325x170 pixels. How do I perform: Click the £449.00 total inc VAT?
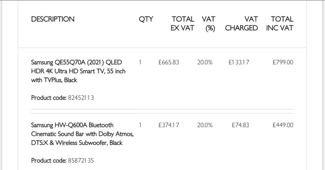283,125
